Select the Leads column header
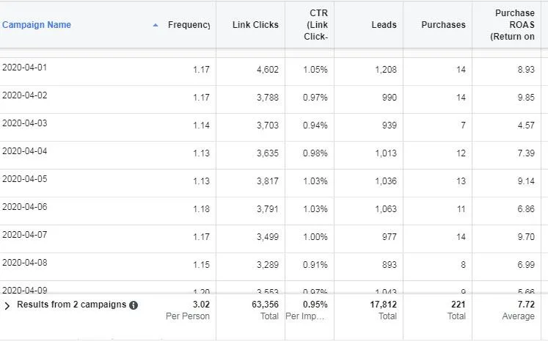The width and height of the screenshot is (548, 342). 384,25
